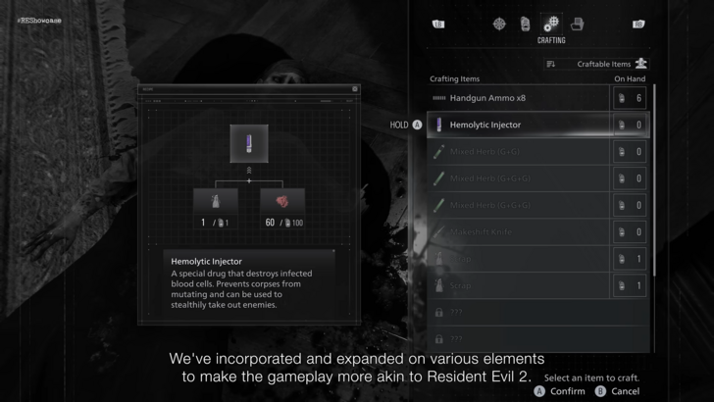This screenshot has height=402, width=714.
Task: Click the injector icon in Hemolytic Injector row
Action: coord(439,125)
